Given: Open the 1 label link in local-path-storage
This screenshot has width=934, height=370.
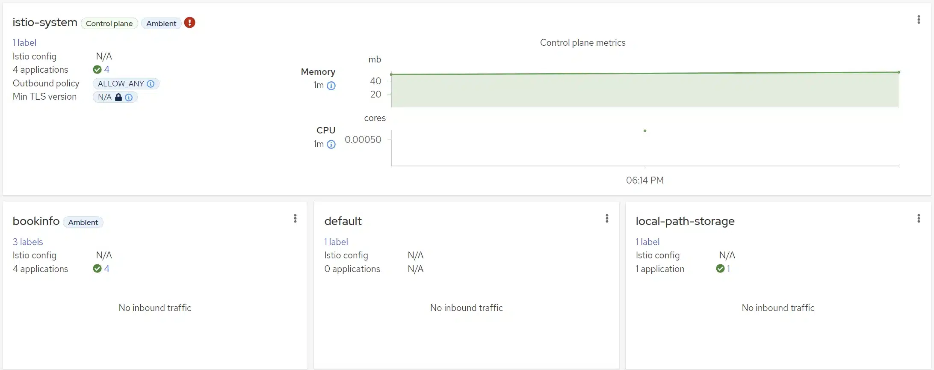Looking at the screenshot, I should tap(647, 242).
